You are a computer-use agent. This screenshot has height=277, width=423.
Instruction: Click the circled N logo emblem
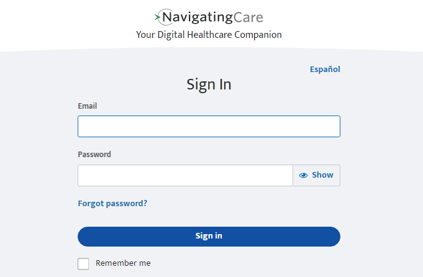[x=165, y=17]
